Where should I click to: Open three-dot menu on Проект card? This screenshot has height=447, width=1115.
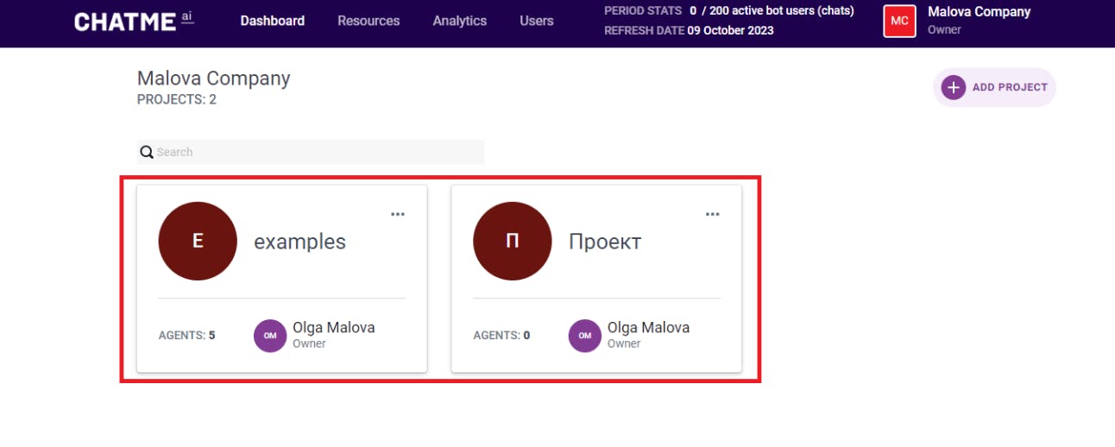[712, 214]
